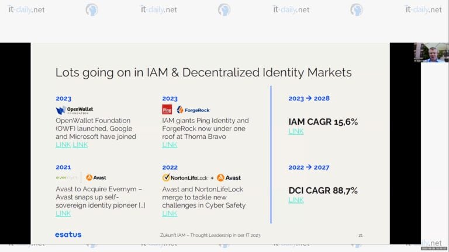449x252 pixels.
Task: Click the '2023 → 2028' heading
Action: (309, 99)
